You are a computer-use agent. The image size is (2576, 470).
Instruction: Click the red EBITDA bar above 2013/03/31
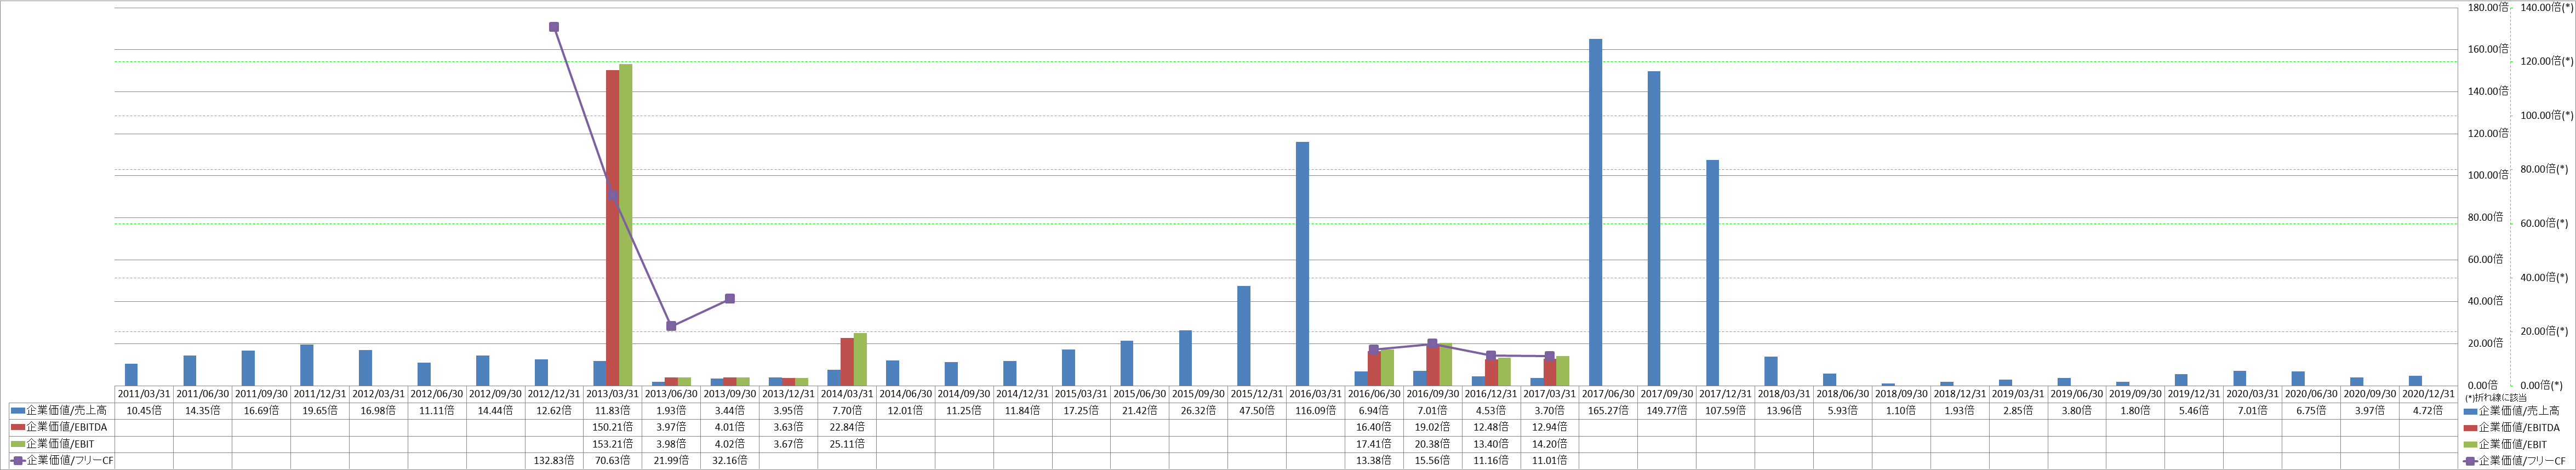coord(612,228)
